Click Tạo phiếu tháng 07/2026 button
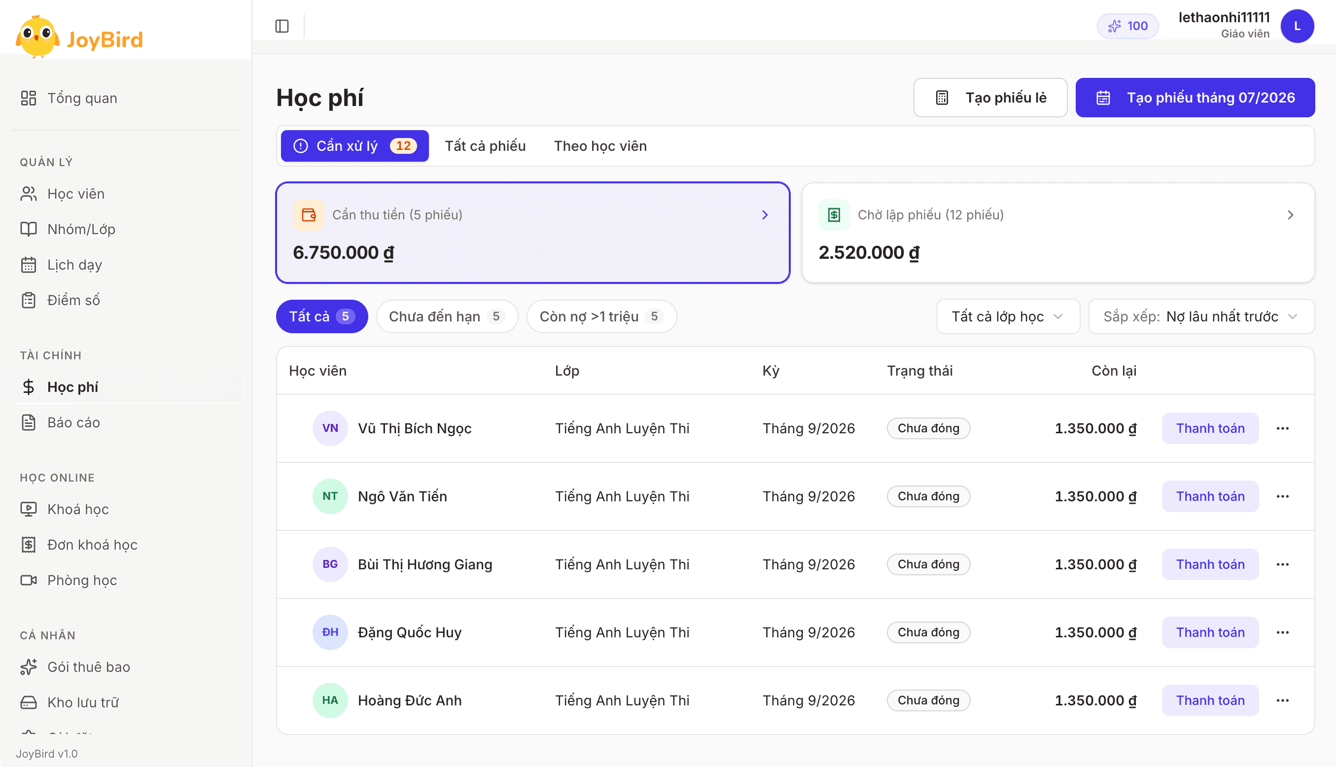The height and width of the screenshot is (767, 1336). coord(1195,98)
